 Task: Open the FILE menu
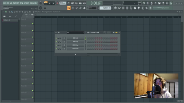click(x=5, y=3)
